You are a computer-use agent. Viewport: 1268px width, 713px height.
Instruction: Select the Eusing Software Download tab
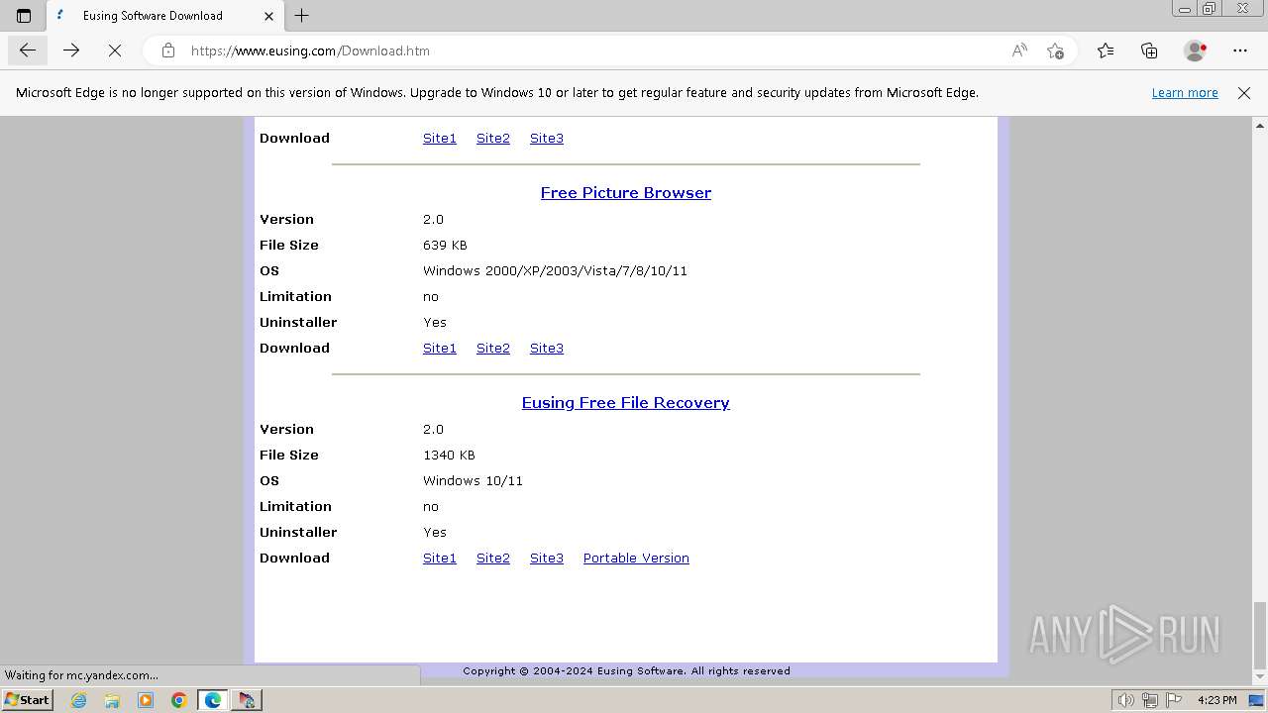[x=164, y=16]
